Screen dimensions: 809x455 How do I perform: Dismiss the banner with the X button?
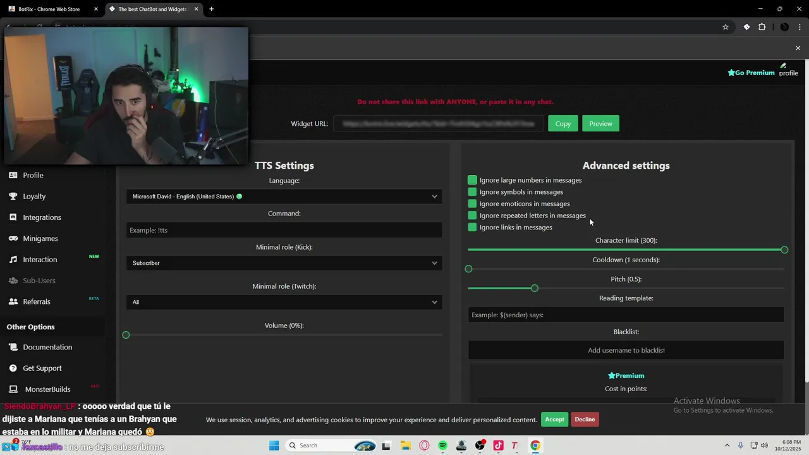pyautogui.click(x=798, y=48)
